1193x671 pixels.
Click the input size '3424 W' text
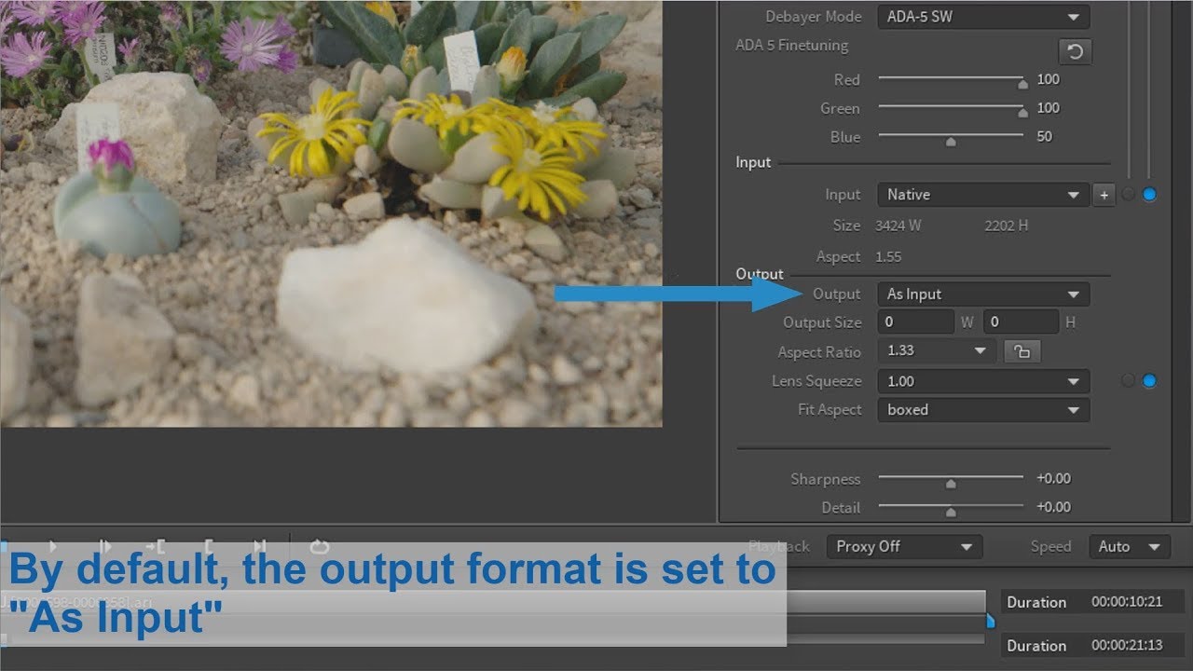point(898,226)
